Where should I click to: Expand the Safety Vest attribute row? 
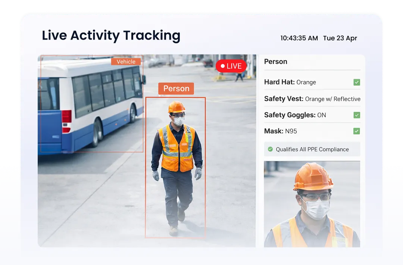pyautogui.click(x=312, y=99)
